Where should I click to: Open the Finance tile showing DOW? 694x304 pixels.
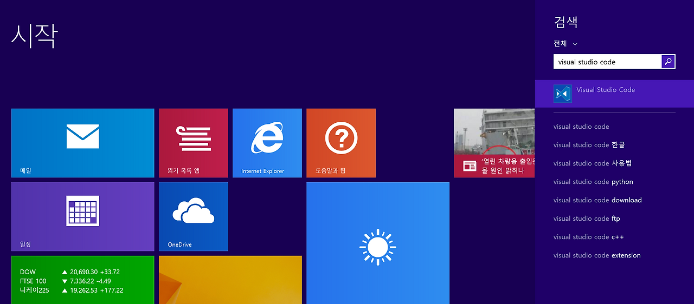coord(83,280)
